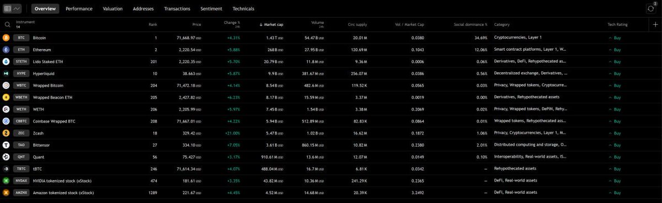
Task: Open the ZEC ticker symbol
Action: point(21,133)
